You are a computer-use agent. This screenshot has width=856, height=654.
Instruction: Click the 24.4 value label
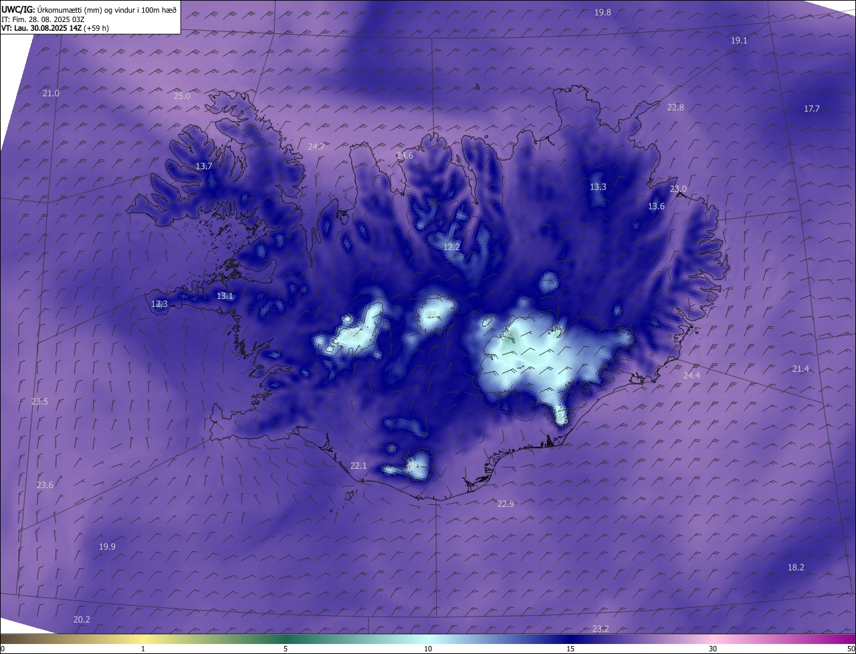click(691, 375)
